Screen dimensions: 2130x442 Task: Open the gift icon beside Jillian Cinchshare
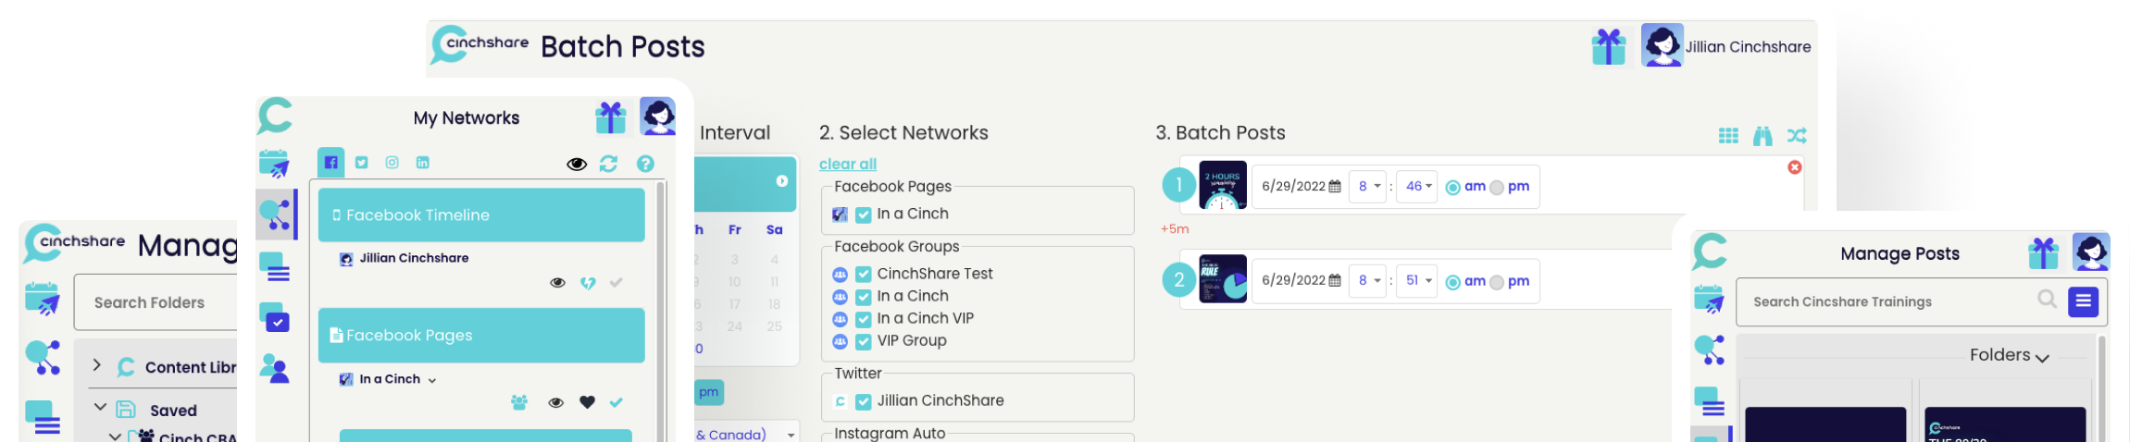(x=1609, y=46)
